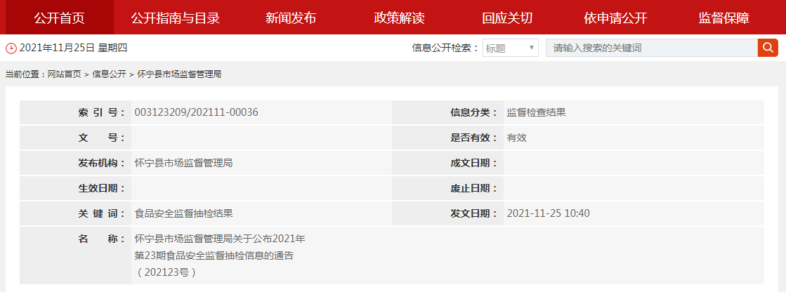This screenshot has width=786, height=292.
Task: Click the orange search magnifier button
Action: 768,48
